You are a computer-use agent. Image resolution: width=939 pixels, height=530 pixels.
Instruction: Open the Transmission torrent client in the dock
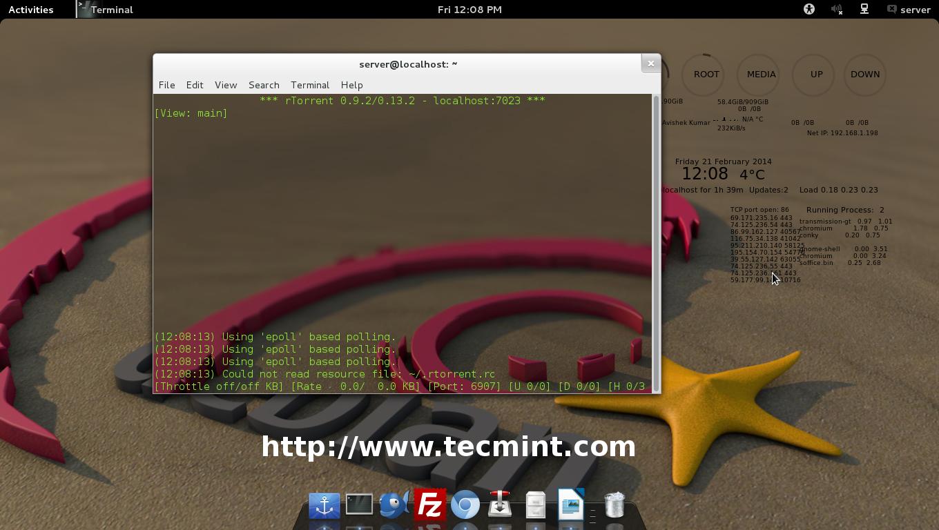pyautogui.click(x=501, y=505)
